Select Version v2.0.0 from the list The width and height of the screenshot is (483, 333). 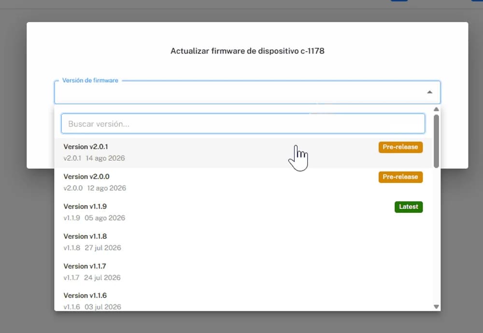(243, 182)
